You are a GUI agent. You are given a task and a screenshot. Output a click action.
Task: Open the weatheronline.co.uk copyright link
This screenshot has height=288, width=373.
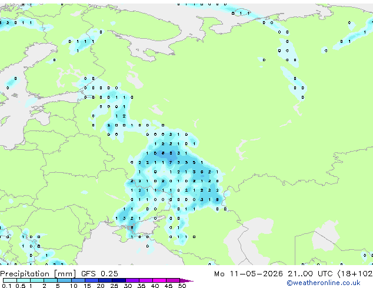pos(324,283)
